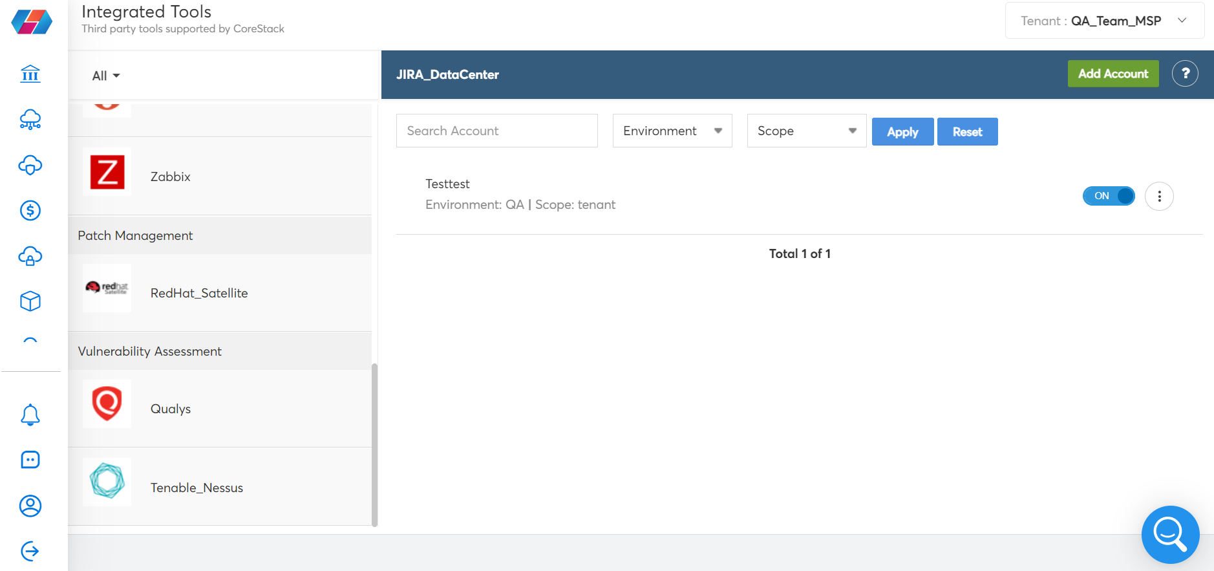Image resolution: width=1214 pixels, height=571 pixels.
Task: Open the cloud lock security icon
Action: pos(30,256)
